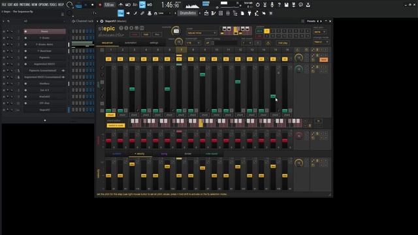Click the midi play button in Stepic
The image size is (418, 235).
tap(283, 43)
